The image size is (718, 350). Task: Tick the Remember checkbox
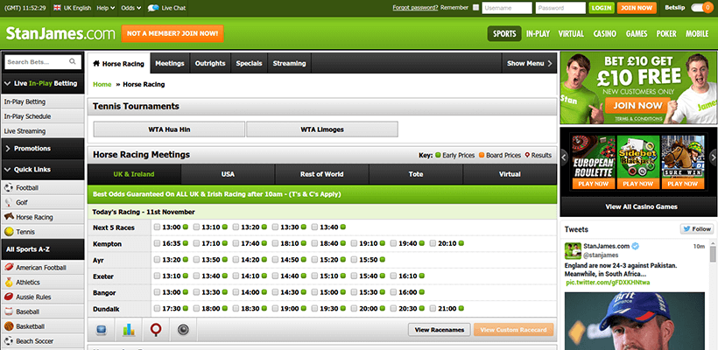(475, 8)
